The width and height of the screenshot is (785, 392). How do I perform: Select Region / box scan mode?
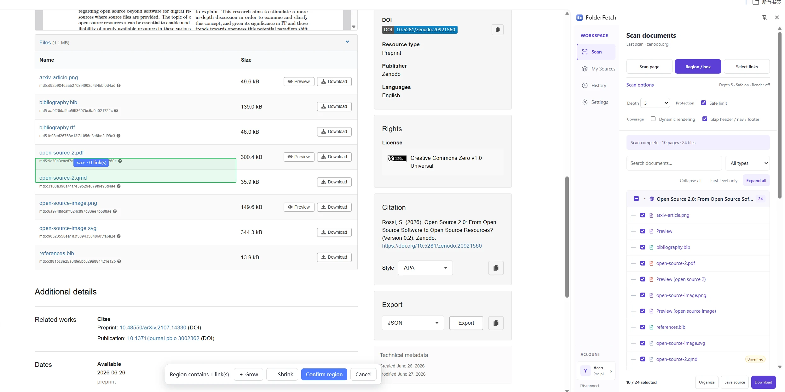[698, 67]
